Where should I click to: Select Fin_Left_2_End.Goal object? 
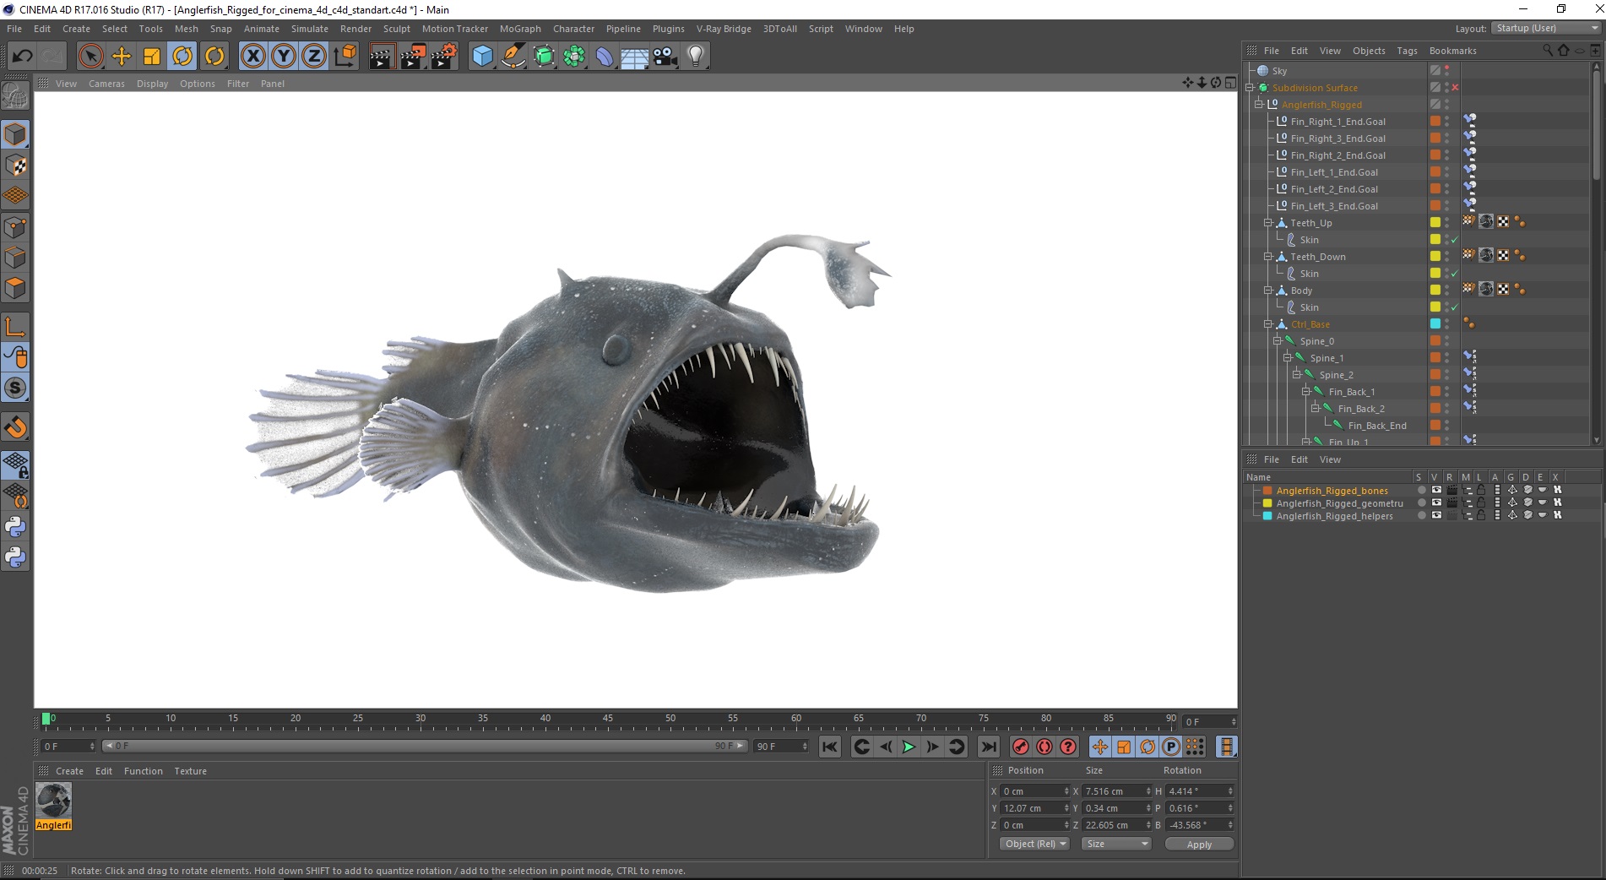click(1334, 189)
